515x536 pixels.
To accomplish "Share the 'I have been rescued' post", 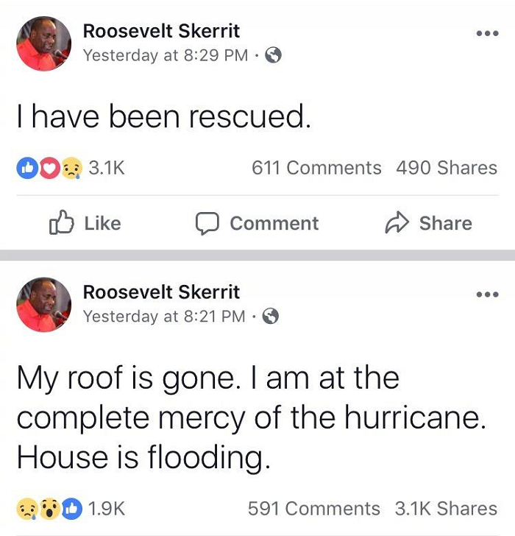I will coord(429,223).
